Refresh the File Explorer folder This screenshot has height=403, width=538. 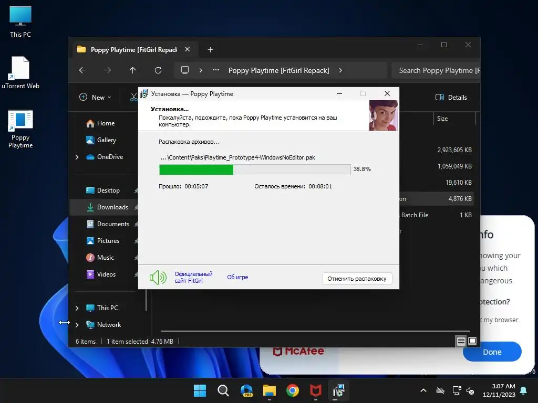pyautogui.click(x=158, y=70)
